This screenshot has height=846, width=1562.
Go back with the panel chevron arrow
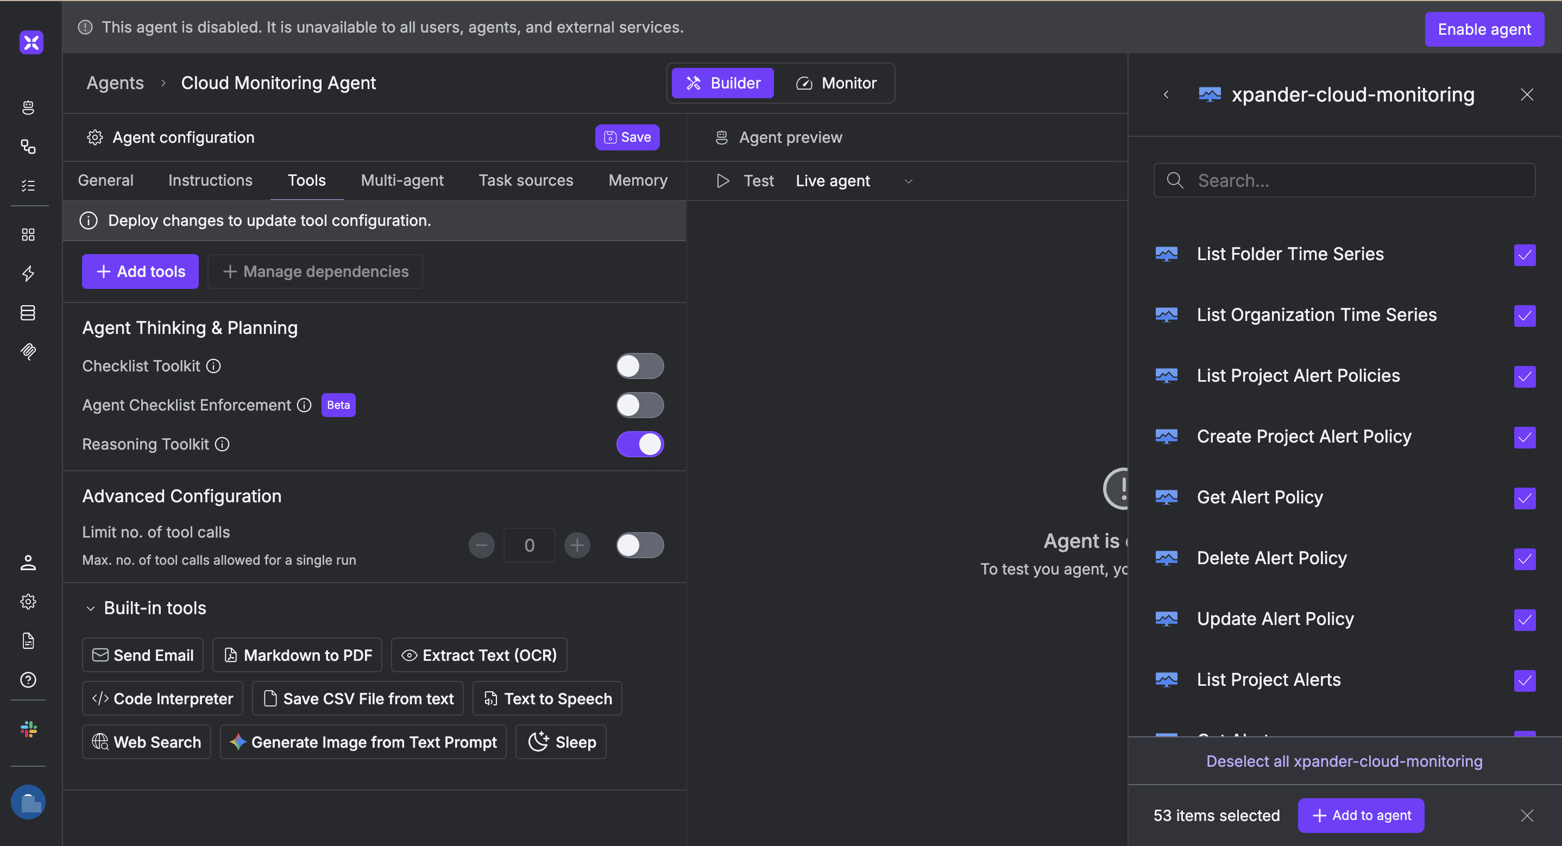click(1166, 94)
